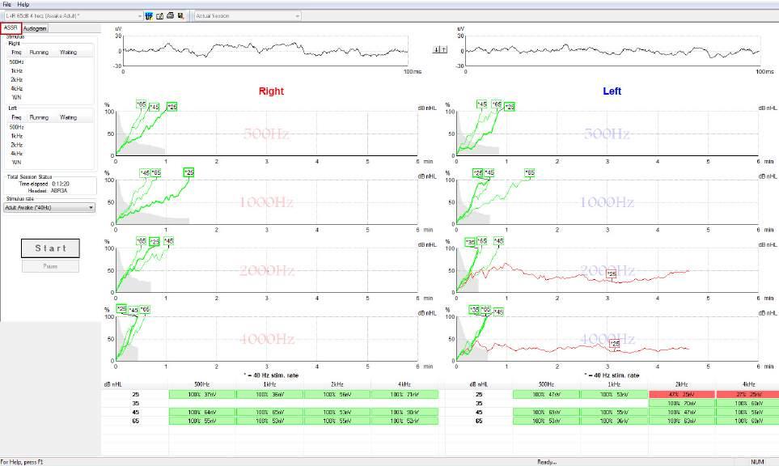Click the Right 25 dB 4kHz cell '100% 71nV'
The height and width of the screenshot is (466, 779).
(404, 395)
